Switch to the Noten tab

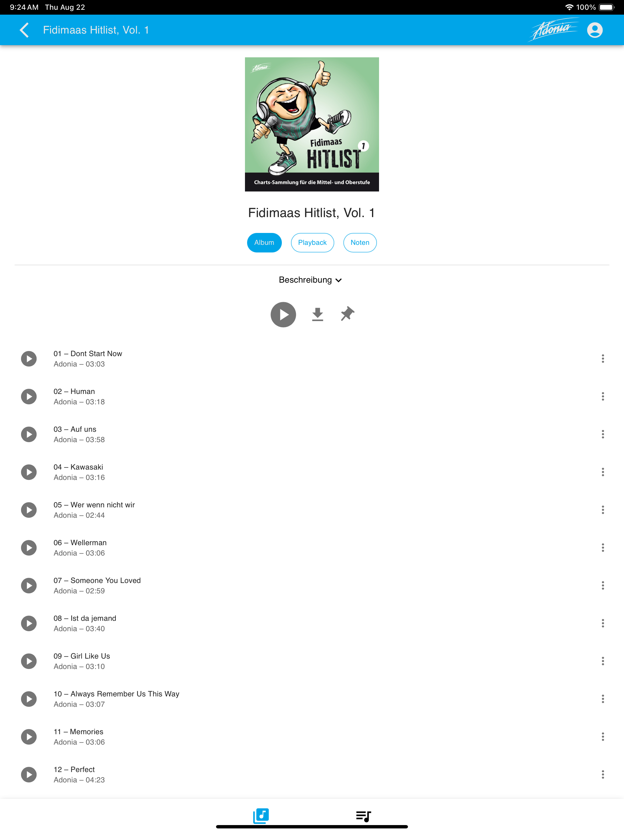coord(360,242)
